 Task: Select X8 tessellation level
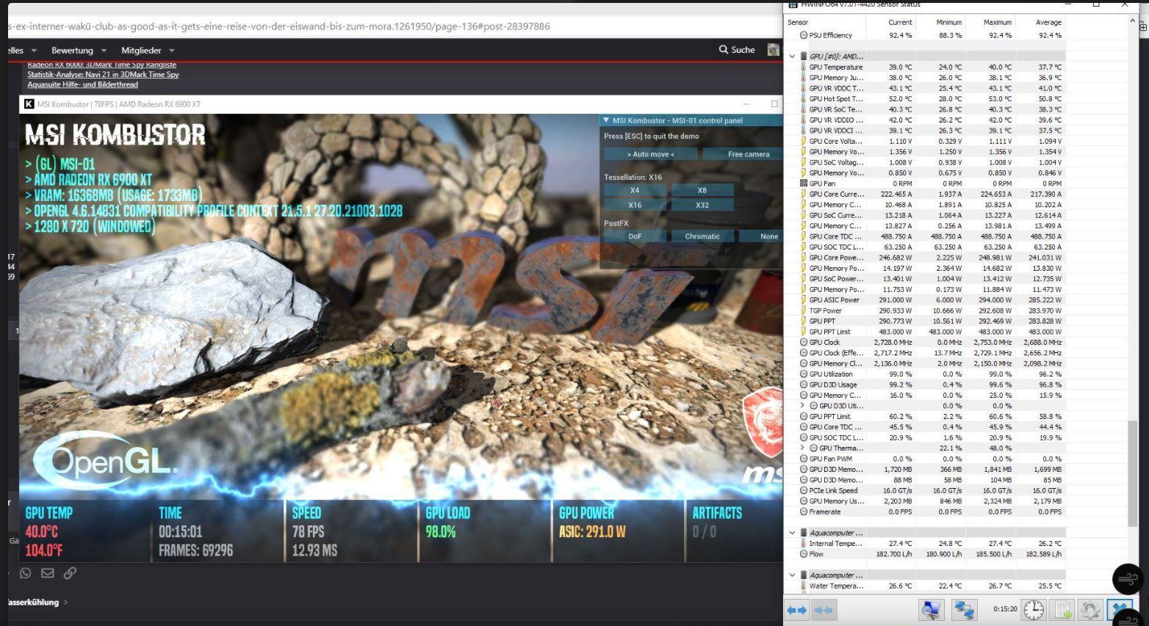[702, 190]
